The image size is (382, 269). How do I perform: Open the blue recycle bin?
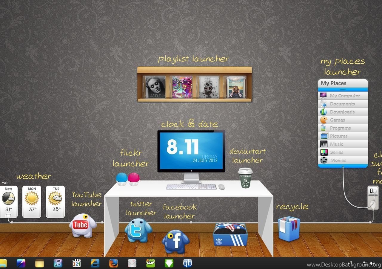289,229
